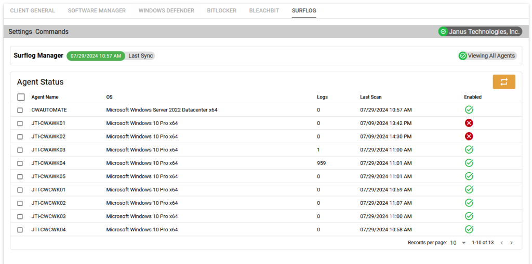The height and width of the screenshot is (264, 532).
Task: Switch to the BleachBit tab
Action: click(x=264, y=10)
